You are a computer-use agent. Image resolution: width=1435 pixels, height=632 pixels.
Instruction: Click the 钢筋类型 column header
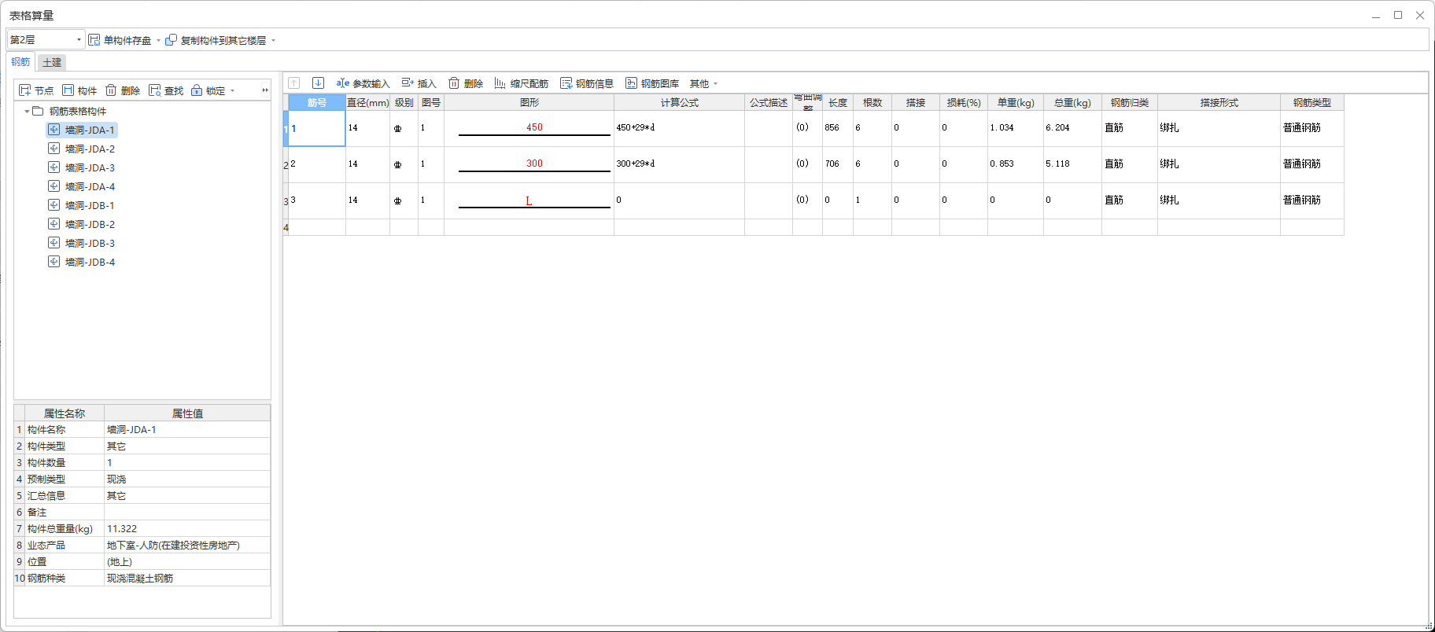tap(1312, 102)
